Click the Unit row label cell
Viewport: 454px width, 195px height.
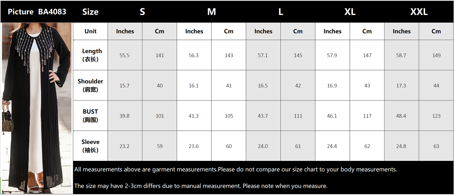pyautogui.click(x=90, y=31)
